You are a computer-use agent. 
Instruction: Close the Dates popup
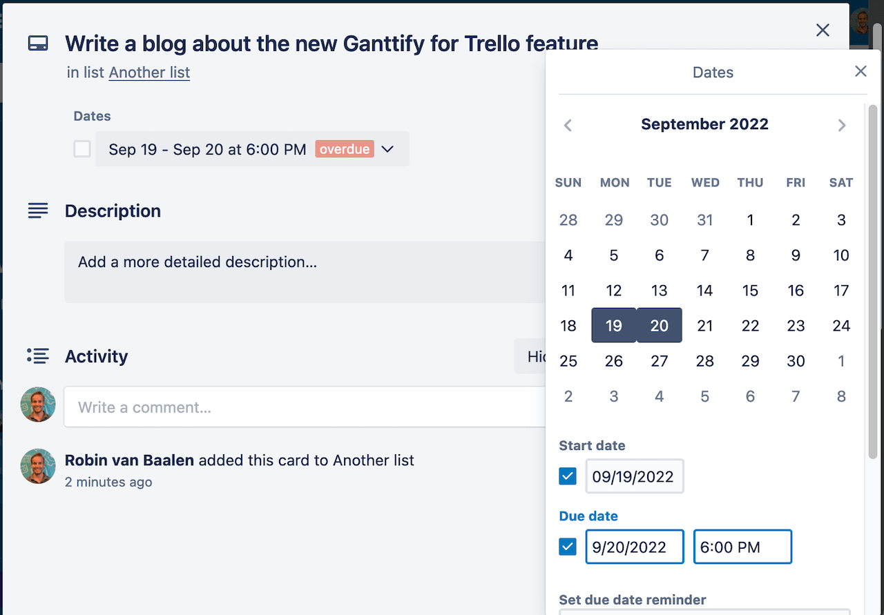coord(861,71)
